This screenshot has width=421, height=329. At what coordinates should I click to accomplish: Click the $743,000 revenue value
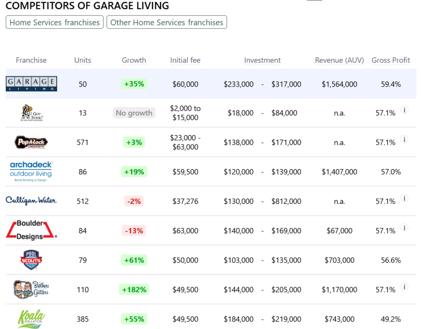tap(339, 319)
